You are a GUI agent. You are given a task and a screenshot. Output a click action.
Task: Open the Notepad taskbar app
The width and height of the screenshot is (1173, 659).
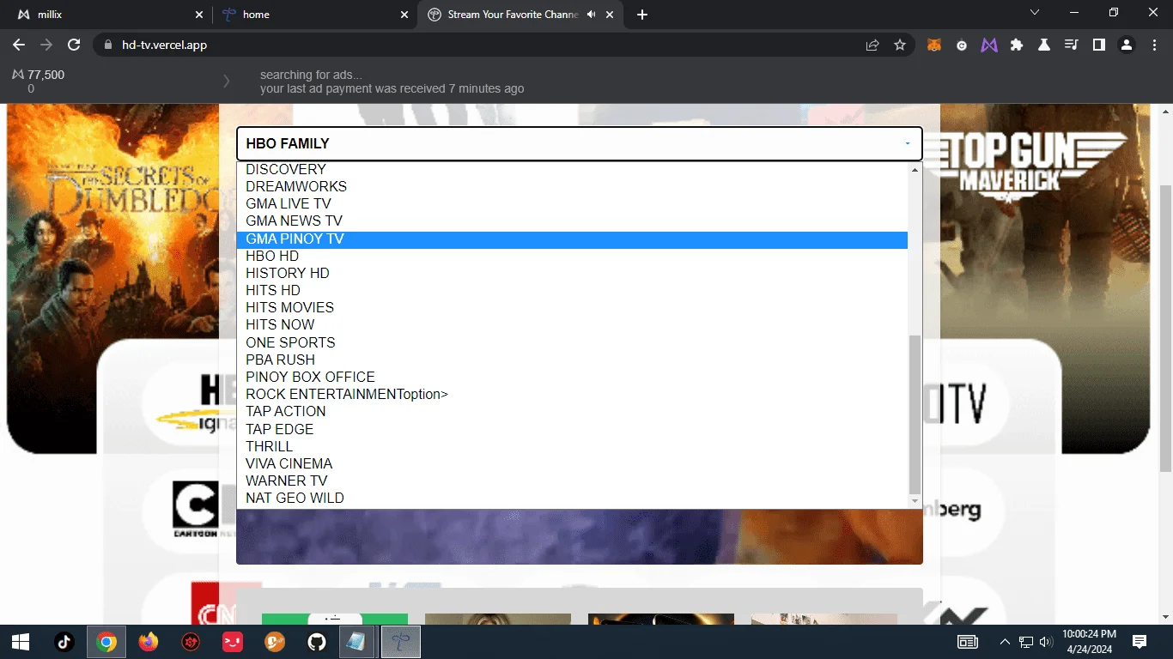[x=355, y=642]
